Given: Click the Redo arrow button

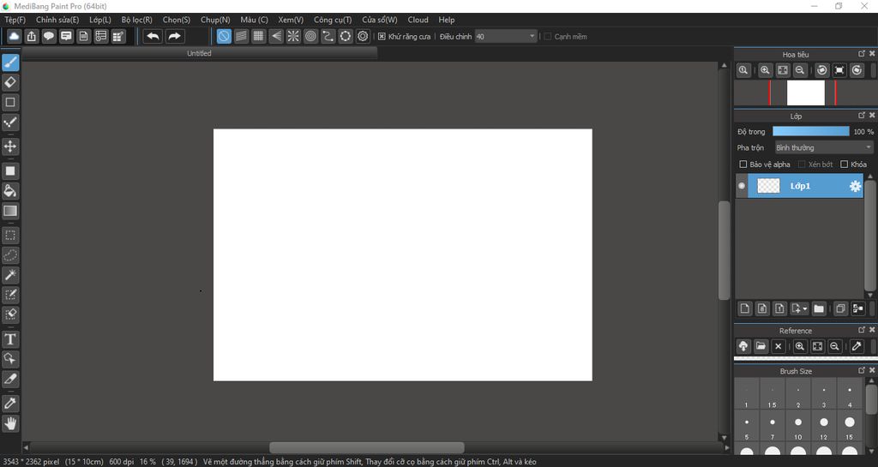Looking at the screenshot, I should (x=175, y=36).
